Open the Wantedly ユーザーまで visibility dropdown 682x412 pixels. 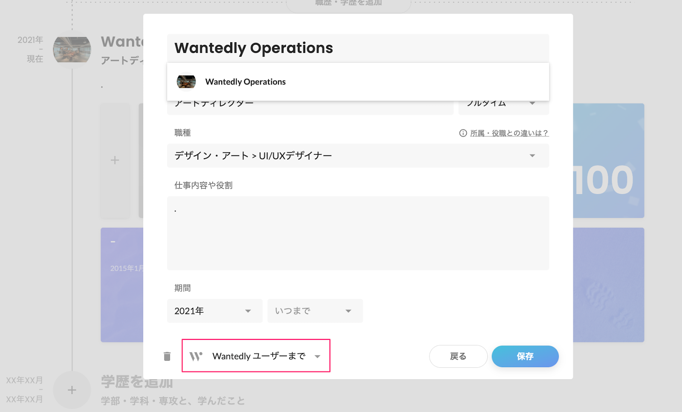click(256, 356)
